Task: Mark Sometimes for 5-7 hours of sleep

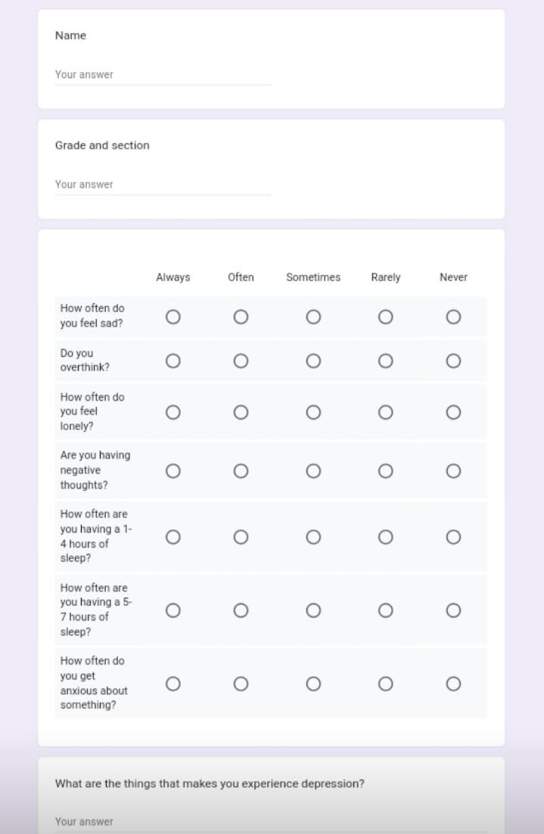Action: [x=313, y=610]
